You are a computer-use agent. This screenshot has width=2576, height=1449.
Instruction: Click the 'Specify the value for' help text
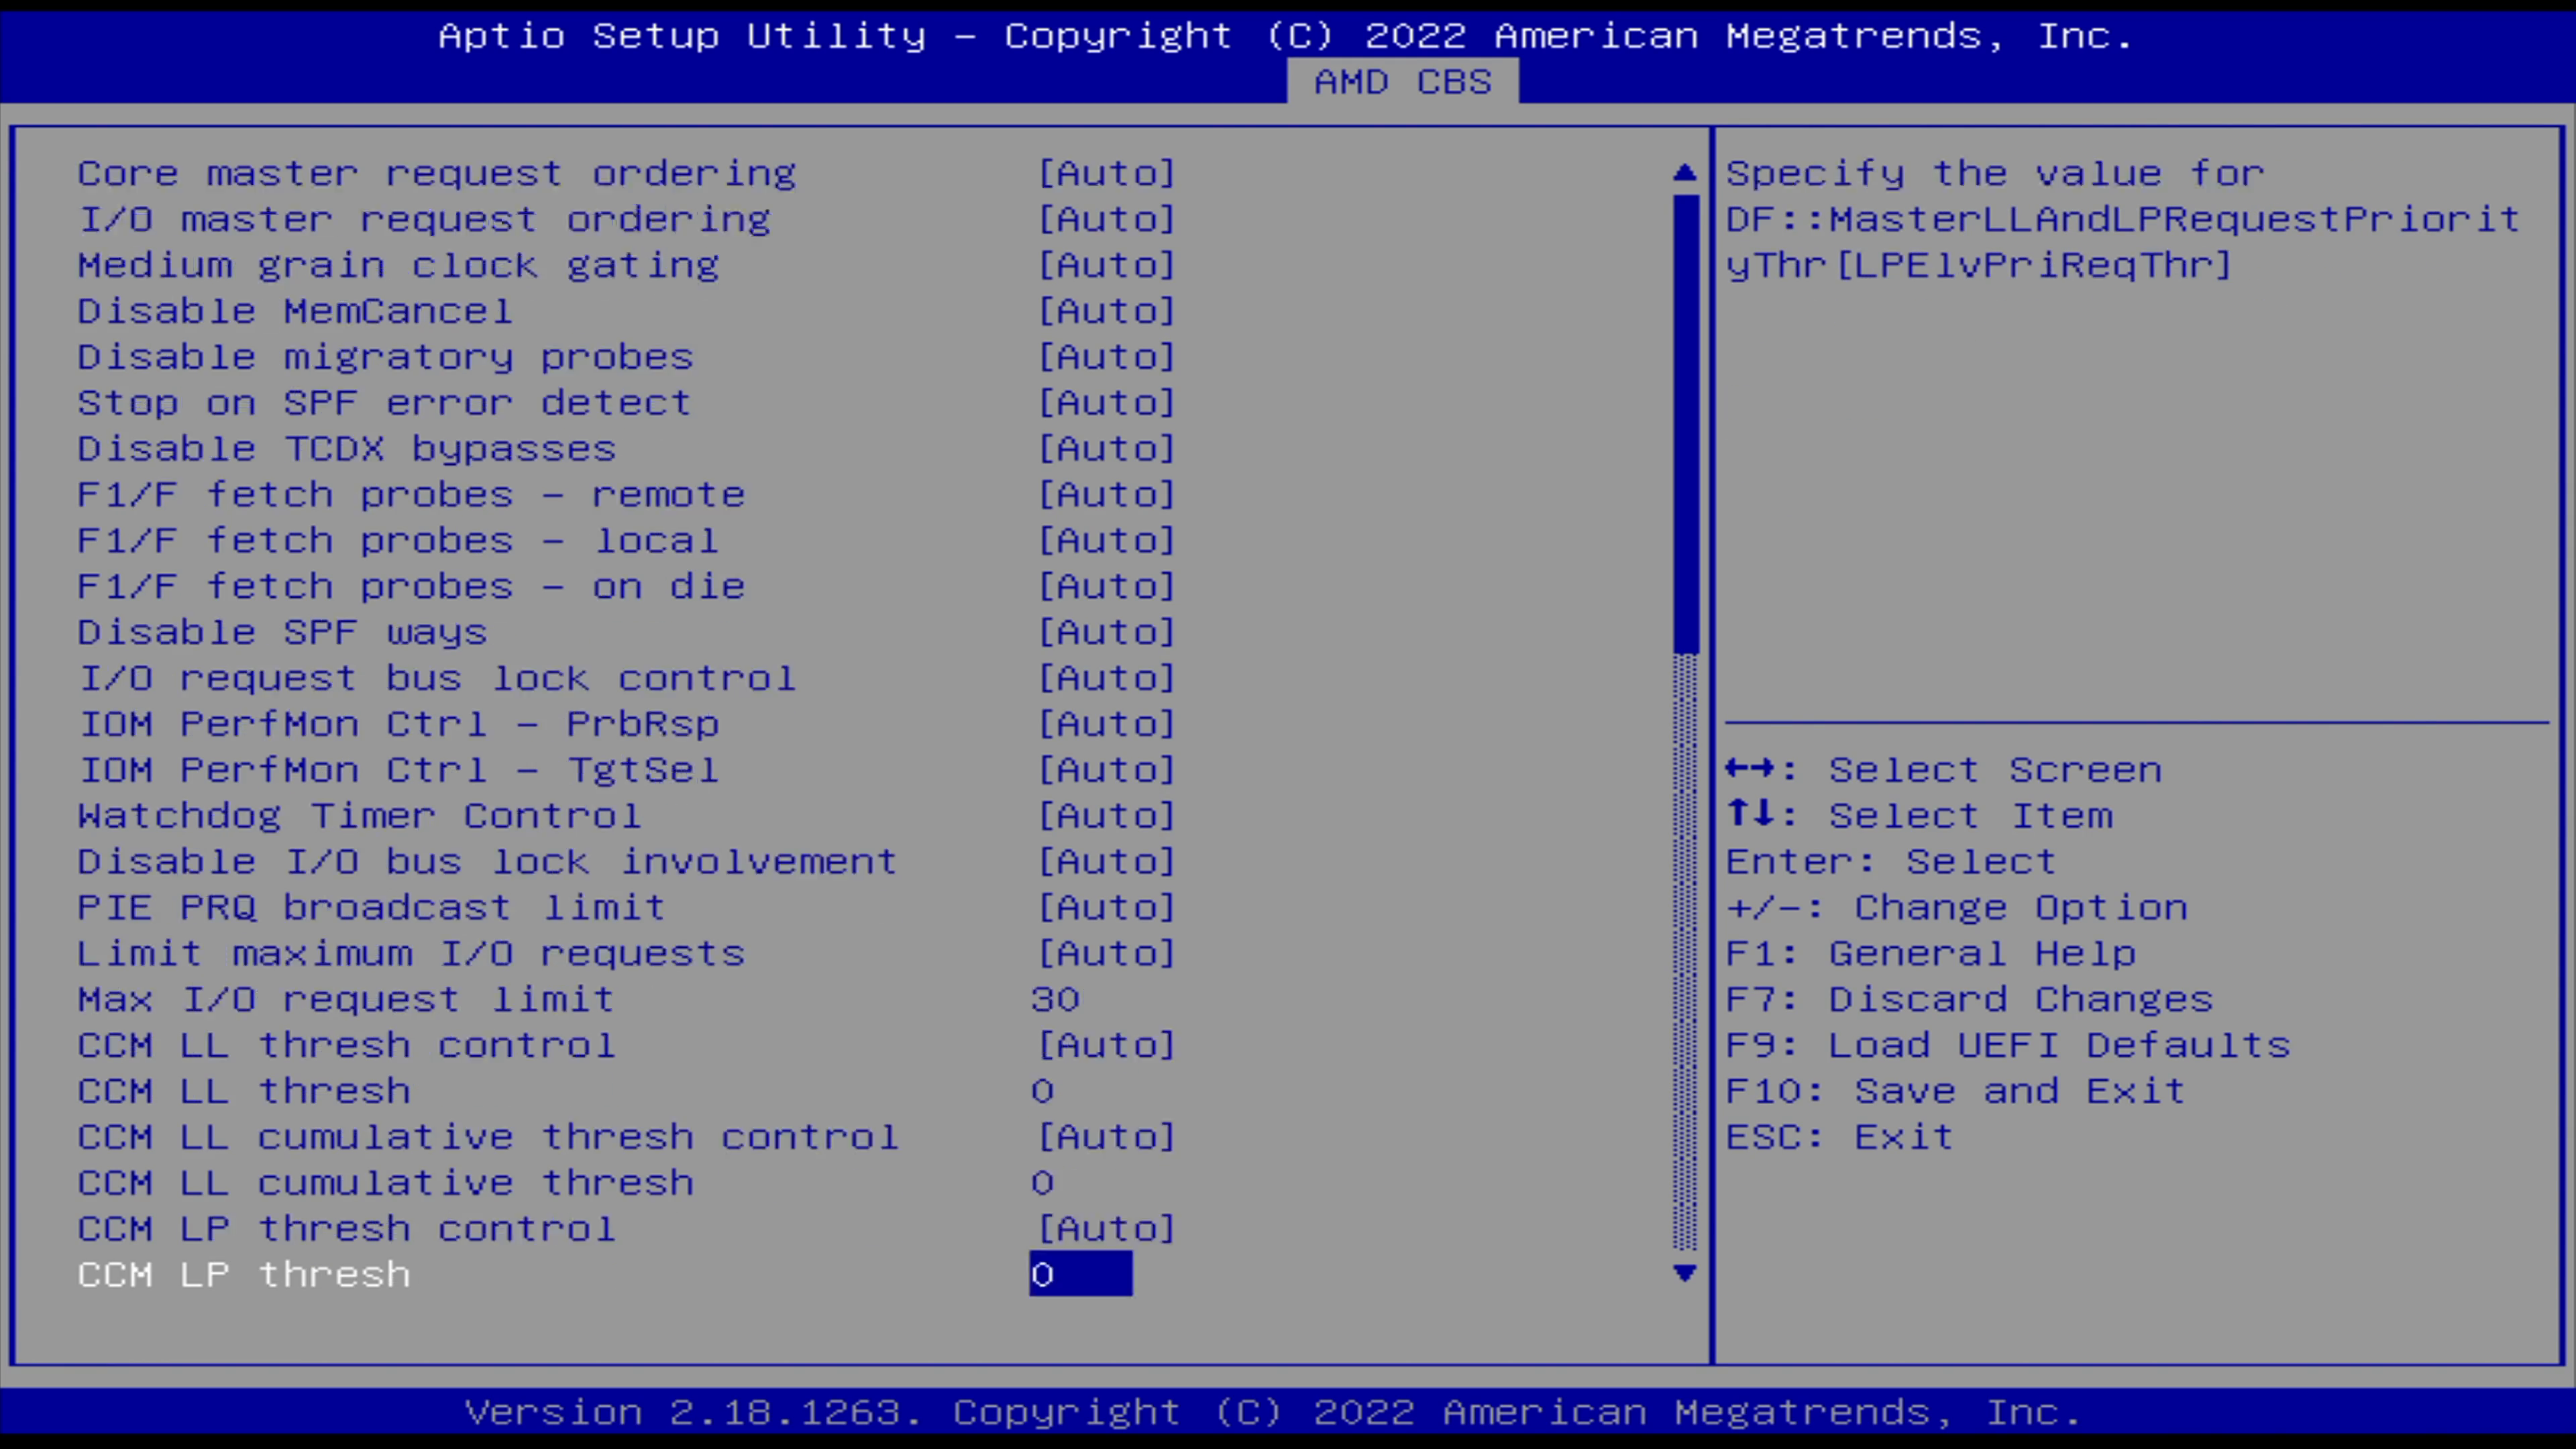click(1996, 173)
